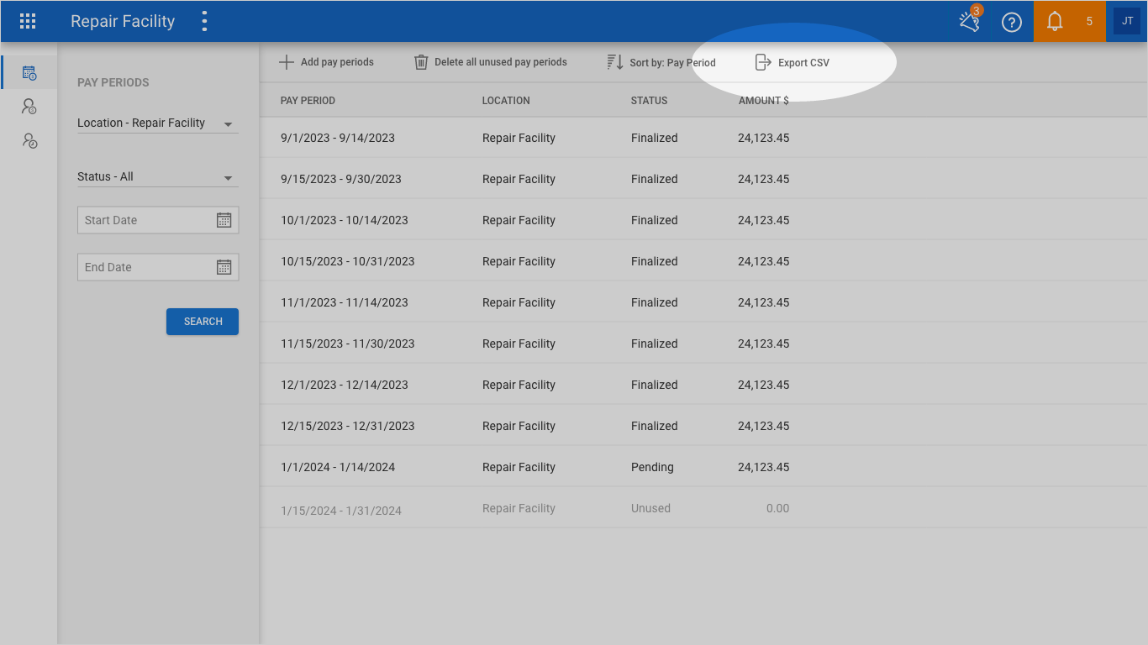Open the End Date calendar picker icon
This screenshot has width=1148, height=645.
[x=224, y=267]
